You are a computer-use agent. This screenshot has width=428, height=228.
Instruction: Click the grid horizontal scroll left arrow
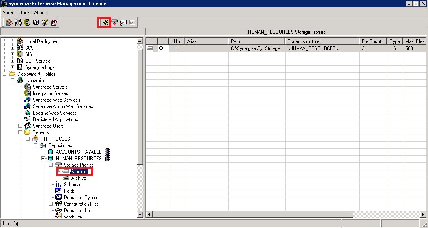(x=149, y=214)
